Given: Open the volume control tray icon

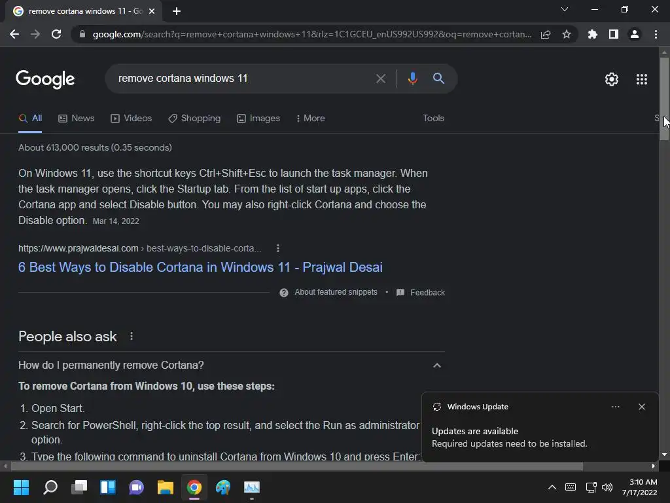Looking at the screenshot, I should (607, 487).
